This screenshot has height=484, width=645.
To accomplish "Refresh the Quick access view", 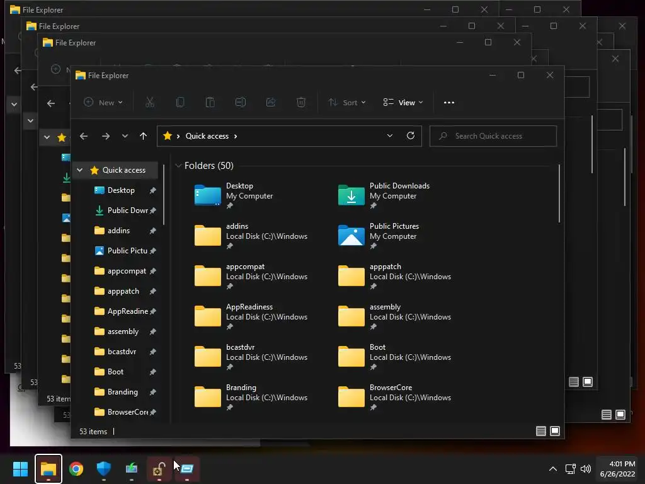I will point(411,136).
